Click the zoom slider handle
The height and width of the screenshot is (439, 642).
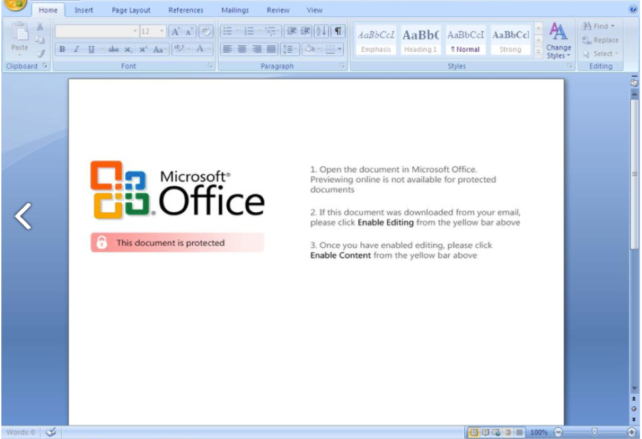point(595,432)
